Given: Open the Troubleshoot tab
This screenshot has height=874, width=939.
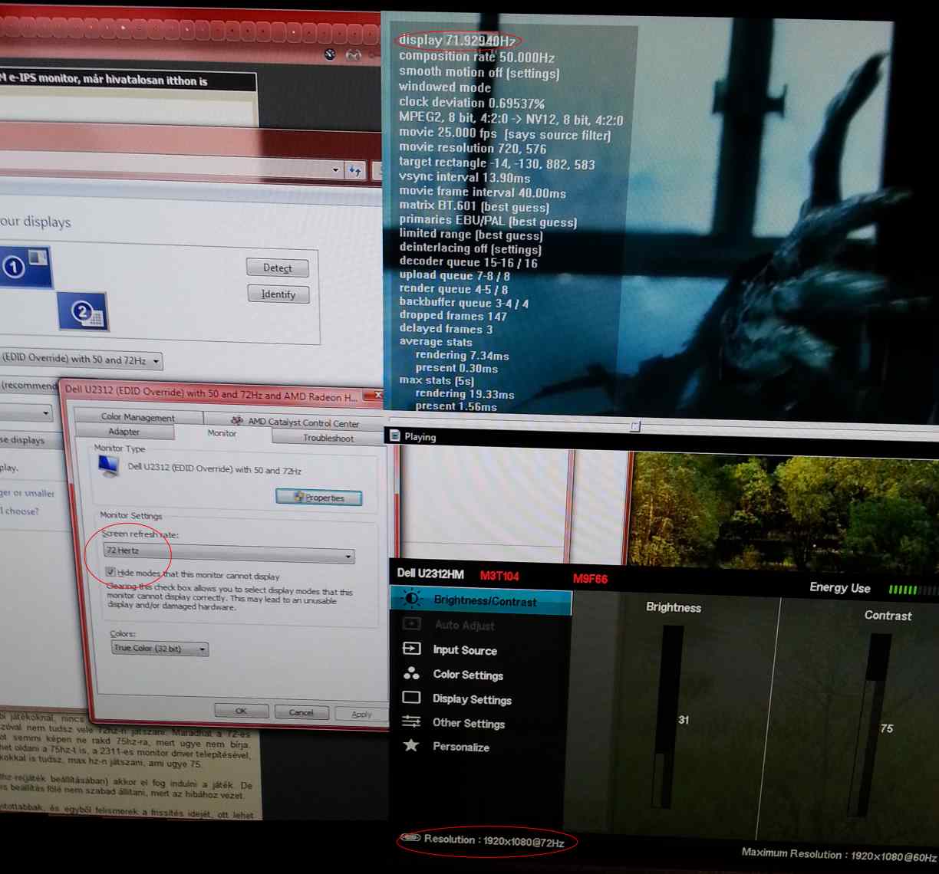Looking at the screenshot, I should [328, 438].
